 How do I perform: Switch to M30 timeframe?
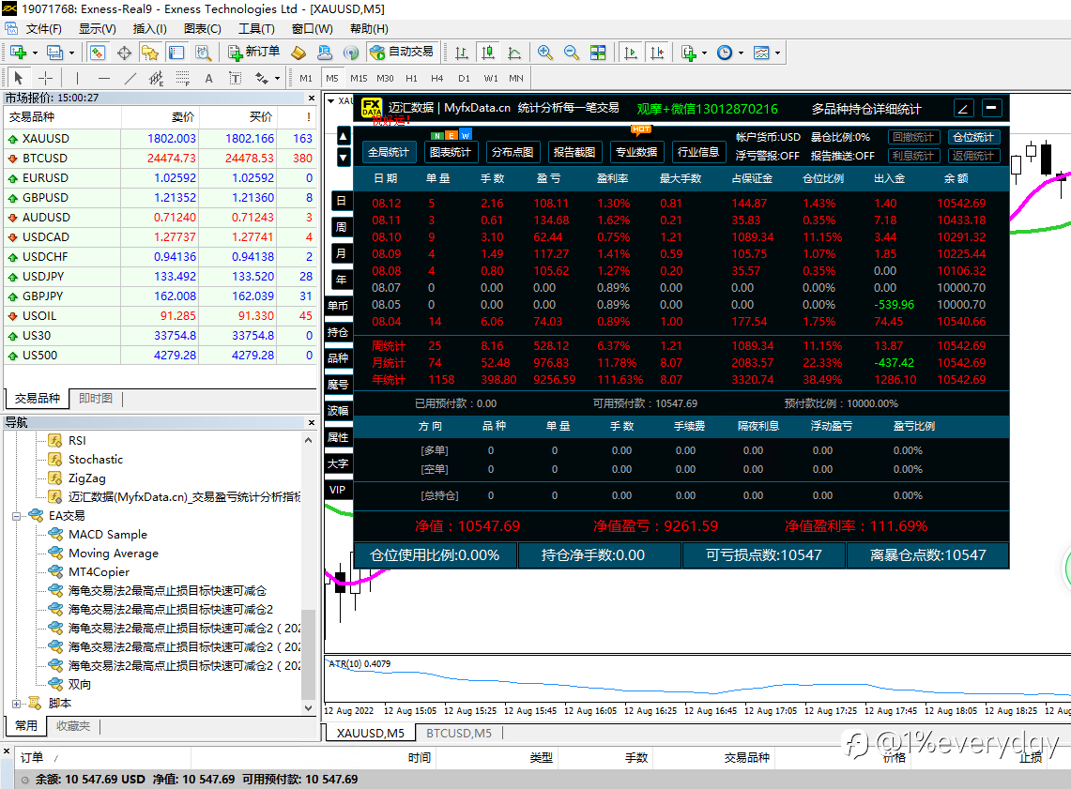385,79
